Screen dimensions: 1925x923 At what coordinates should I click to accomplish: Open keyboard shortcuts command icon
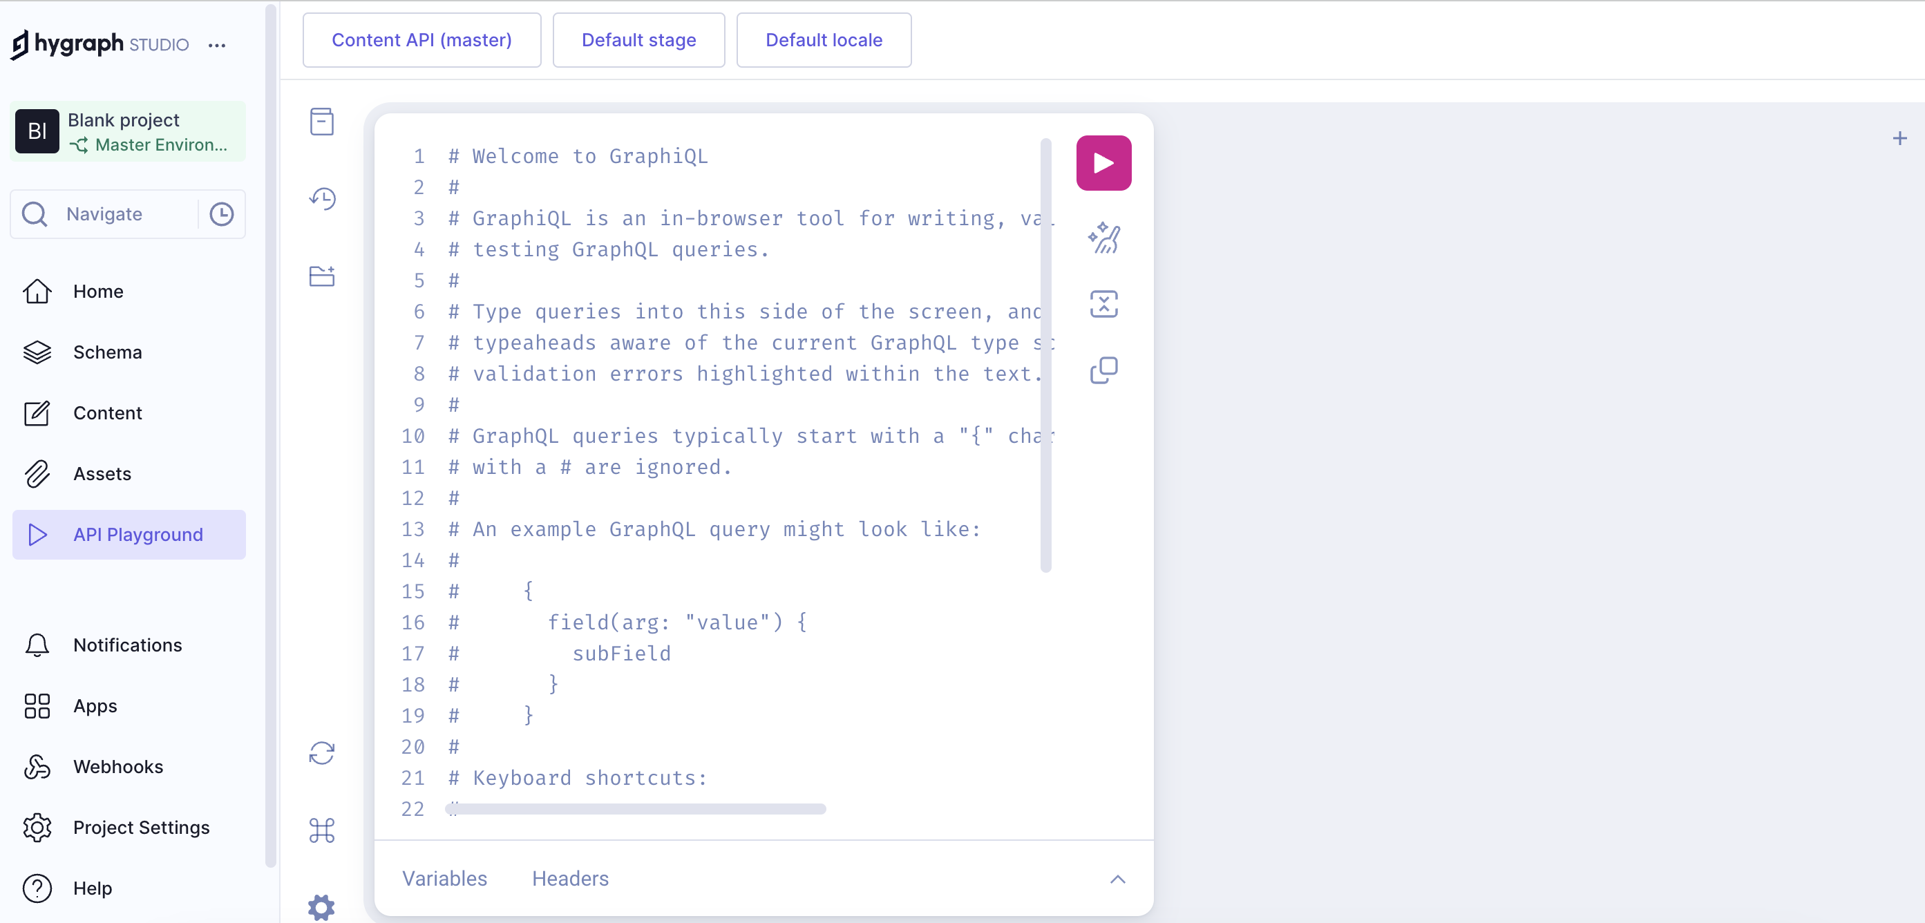pyautogui.click(x=321, y=830)
